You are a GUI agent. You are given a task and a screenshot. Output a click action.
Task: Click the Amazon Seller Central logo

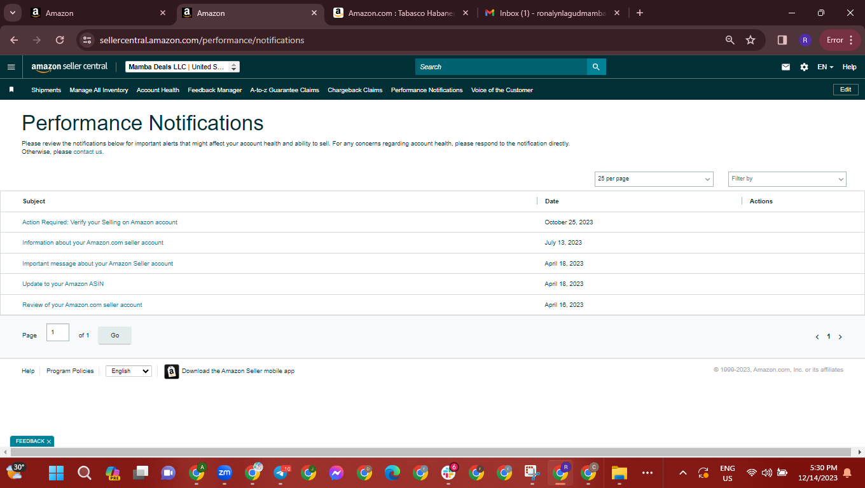[69, 67]
